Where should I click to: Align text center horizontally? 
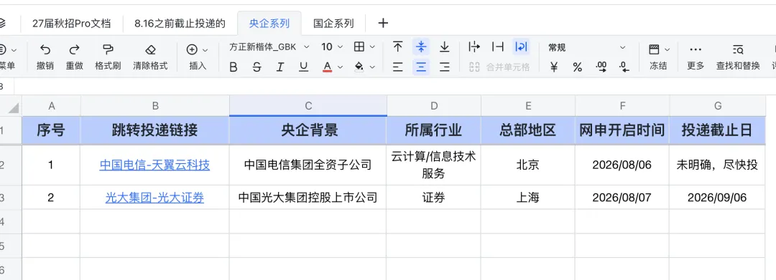pyautogui.click(x=421, y=67)
